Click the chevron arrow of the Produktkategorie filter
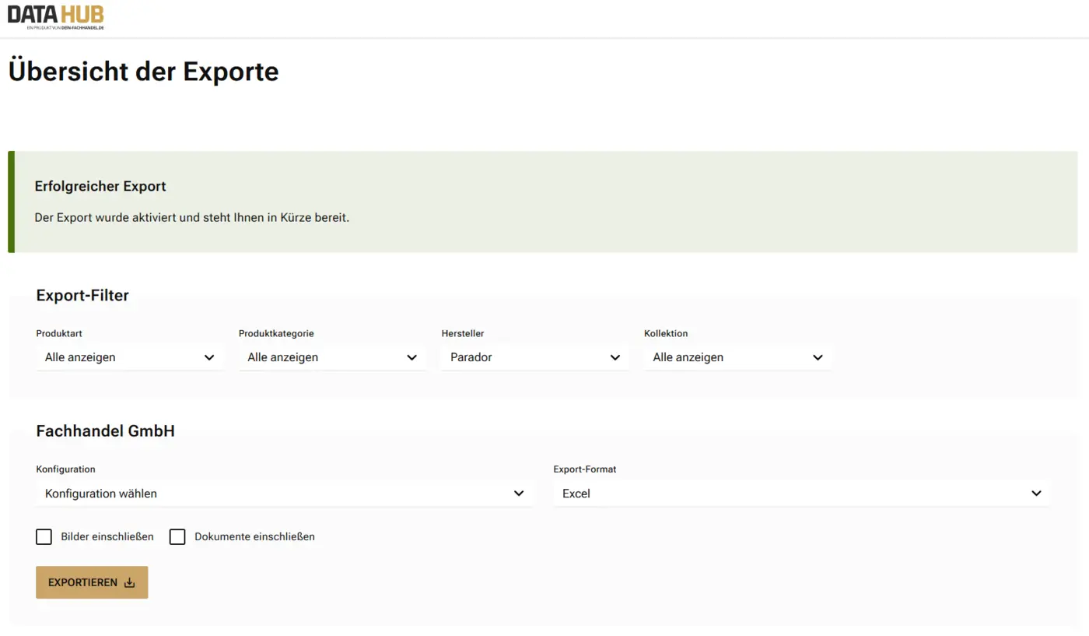This screenshot has width=1089, height=636. (x=411, y=357)
